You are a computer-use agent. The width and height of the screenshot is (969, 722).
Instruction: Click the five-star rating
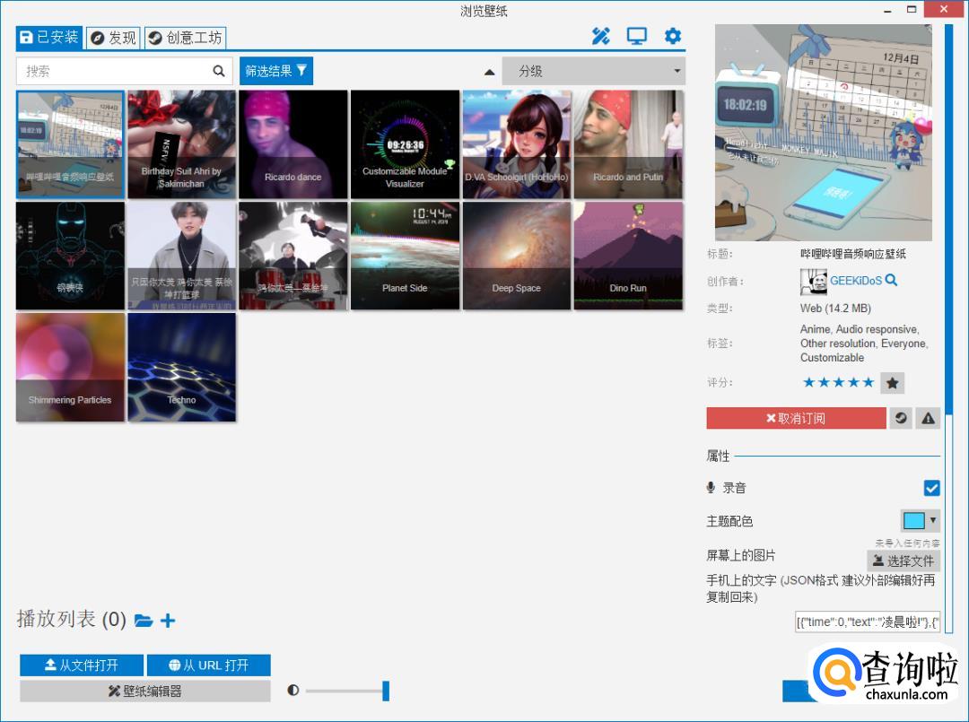click(x=838, y=382)
